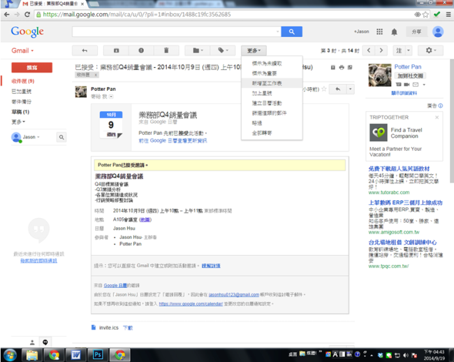Open the Move to folder dropdown

(x=198, y=50)
